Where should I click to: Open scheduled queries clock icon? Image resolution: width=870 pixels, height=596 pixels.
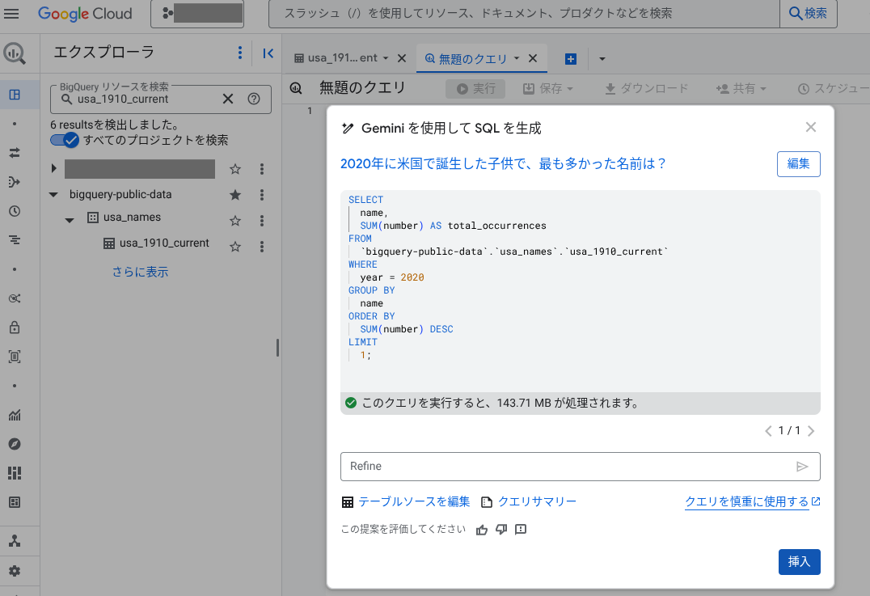click(15, 211)
